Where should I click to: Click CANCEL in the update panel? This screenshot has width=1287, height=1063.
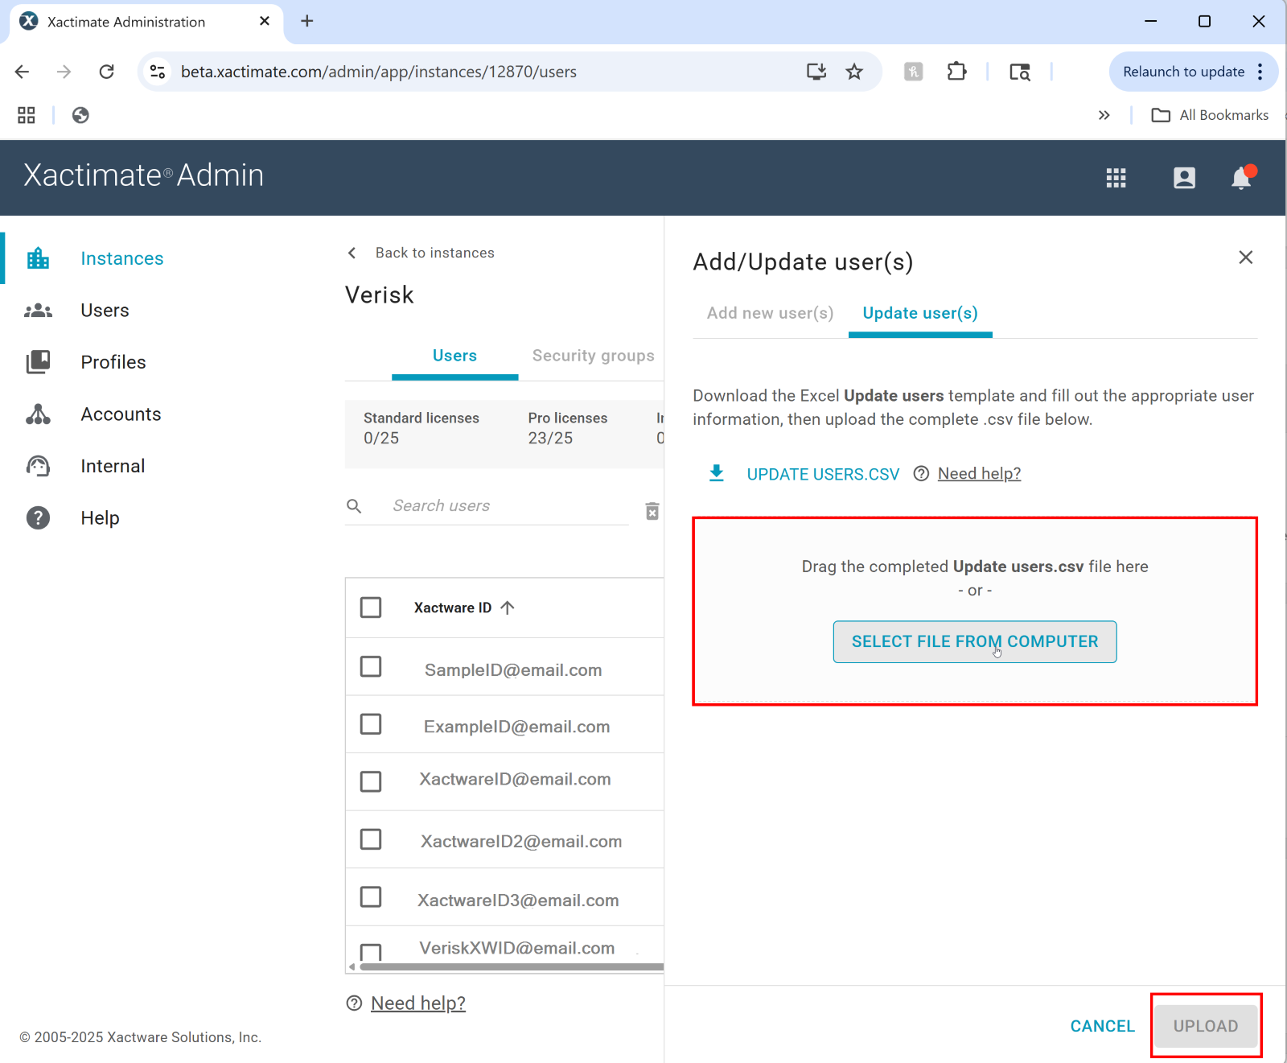pyautogui.click(x=1102, y=1026)
